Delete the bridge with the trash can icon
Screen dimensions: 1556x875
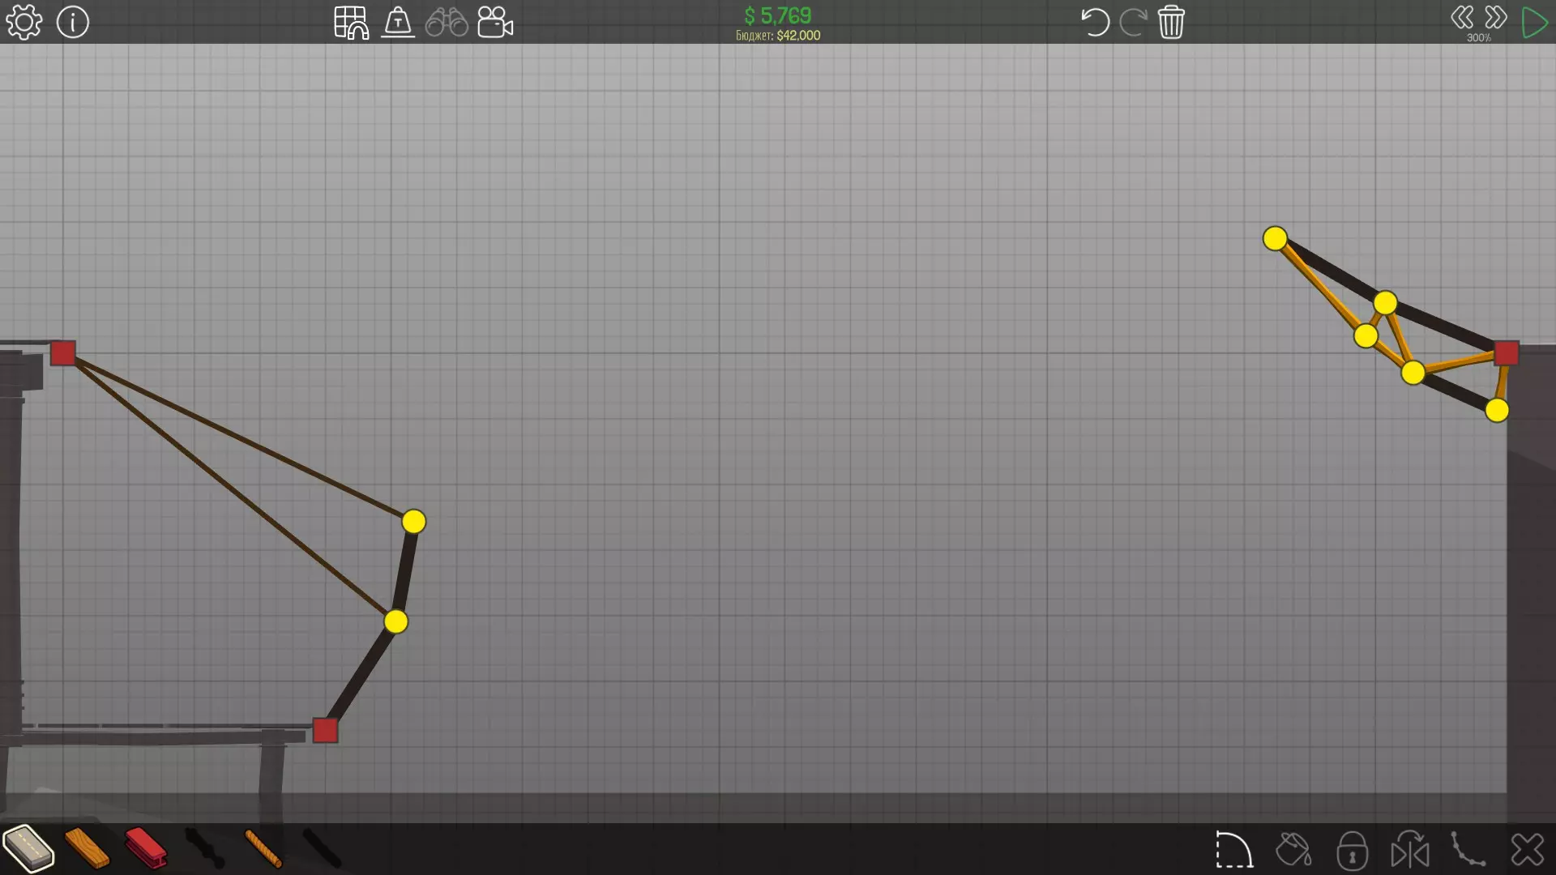[x=1171, y=22]
